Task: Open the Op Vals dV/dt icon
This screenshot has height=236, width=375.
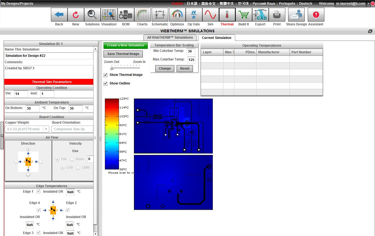Action: point(194,15)
